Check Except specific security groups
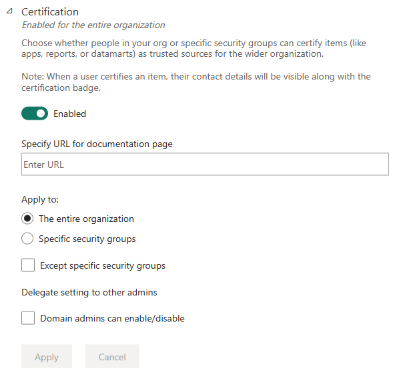 pos(28,265)
